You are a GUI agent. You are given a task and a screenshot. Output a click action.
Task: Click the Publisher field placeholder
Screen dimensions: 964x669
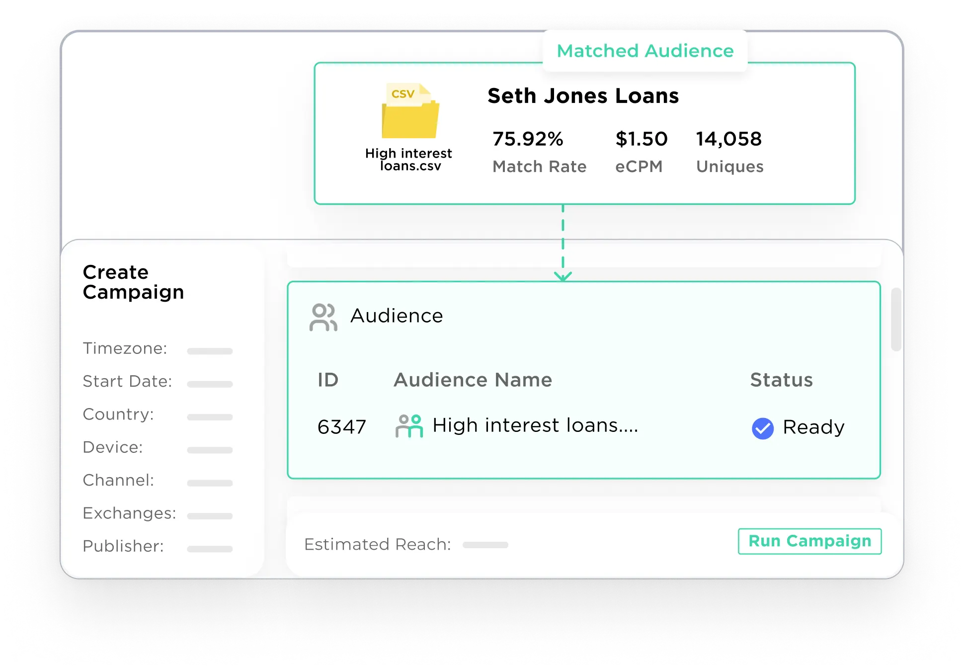coord(210,549)
